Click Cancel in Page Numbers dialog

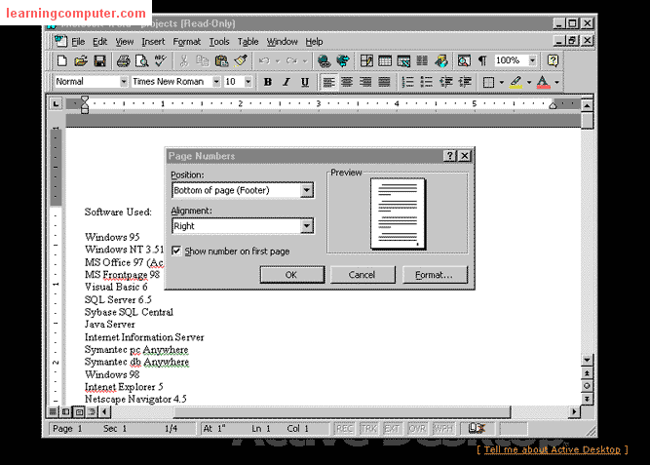pos(363,275)
